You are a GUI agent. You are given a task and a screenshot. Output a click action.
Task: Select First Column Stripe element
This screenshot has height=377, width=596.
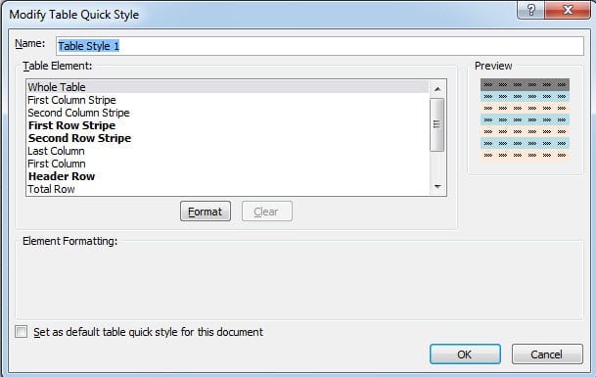pos(228,100)
